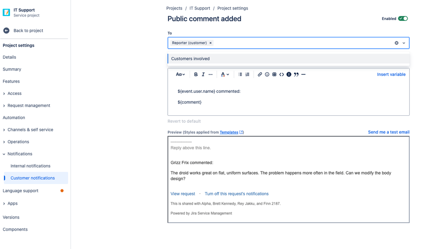Insert a table in the editor
Viewport: 435px width, 249px height.
tap(274, 74)
